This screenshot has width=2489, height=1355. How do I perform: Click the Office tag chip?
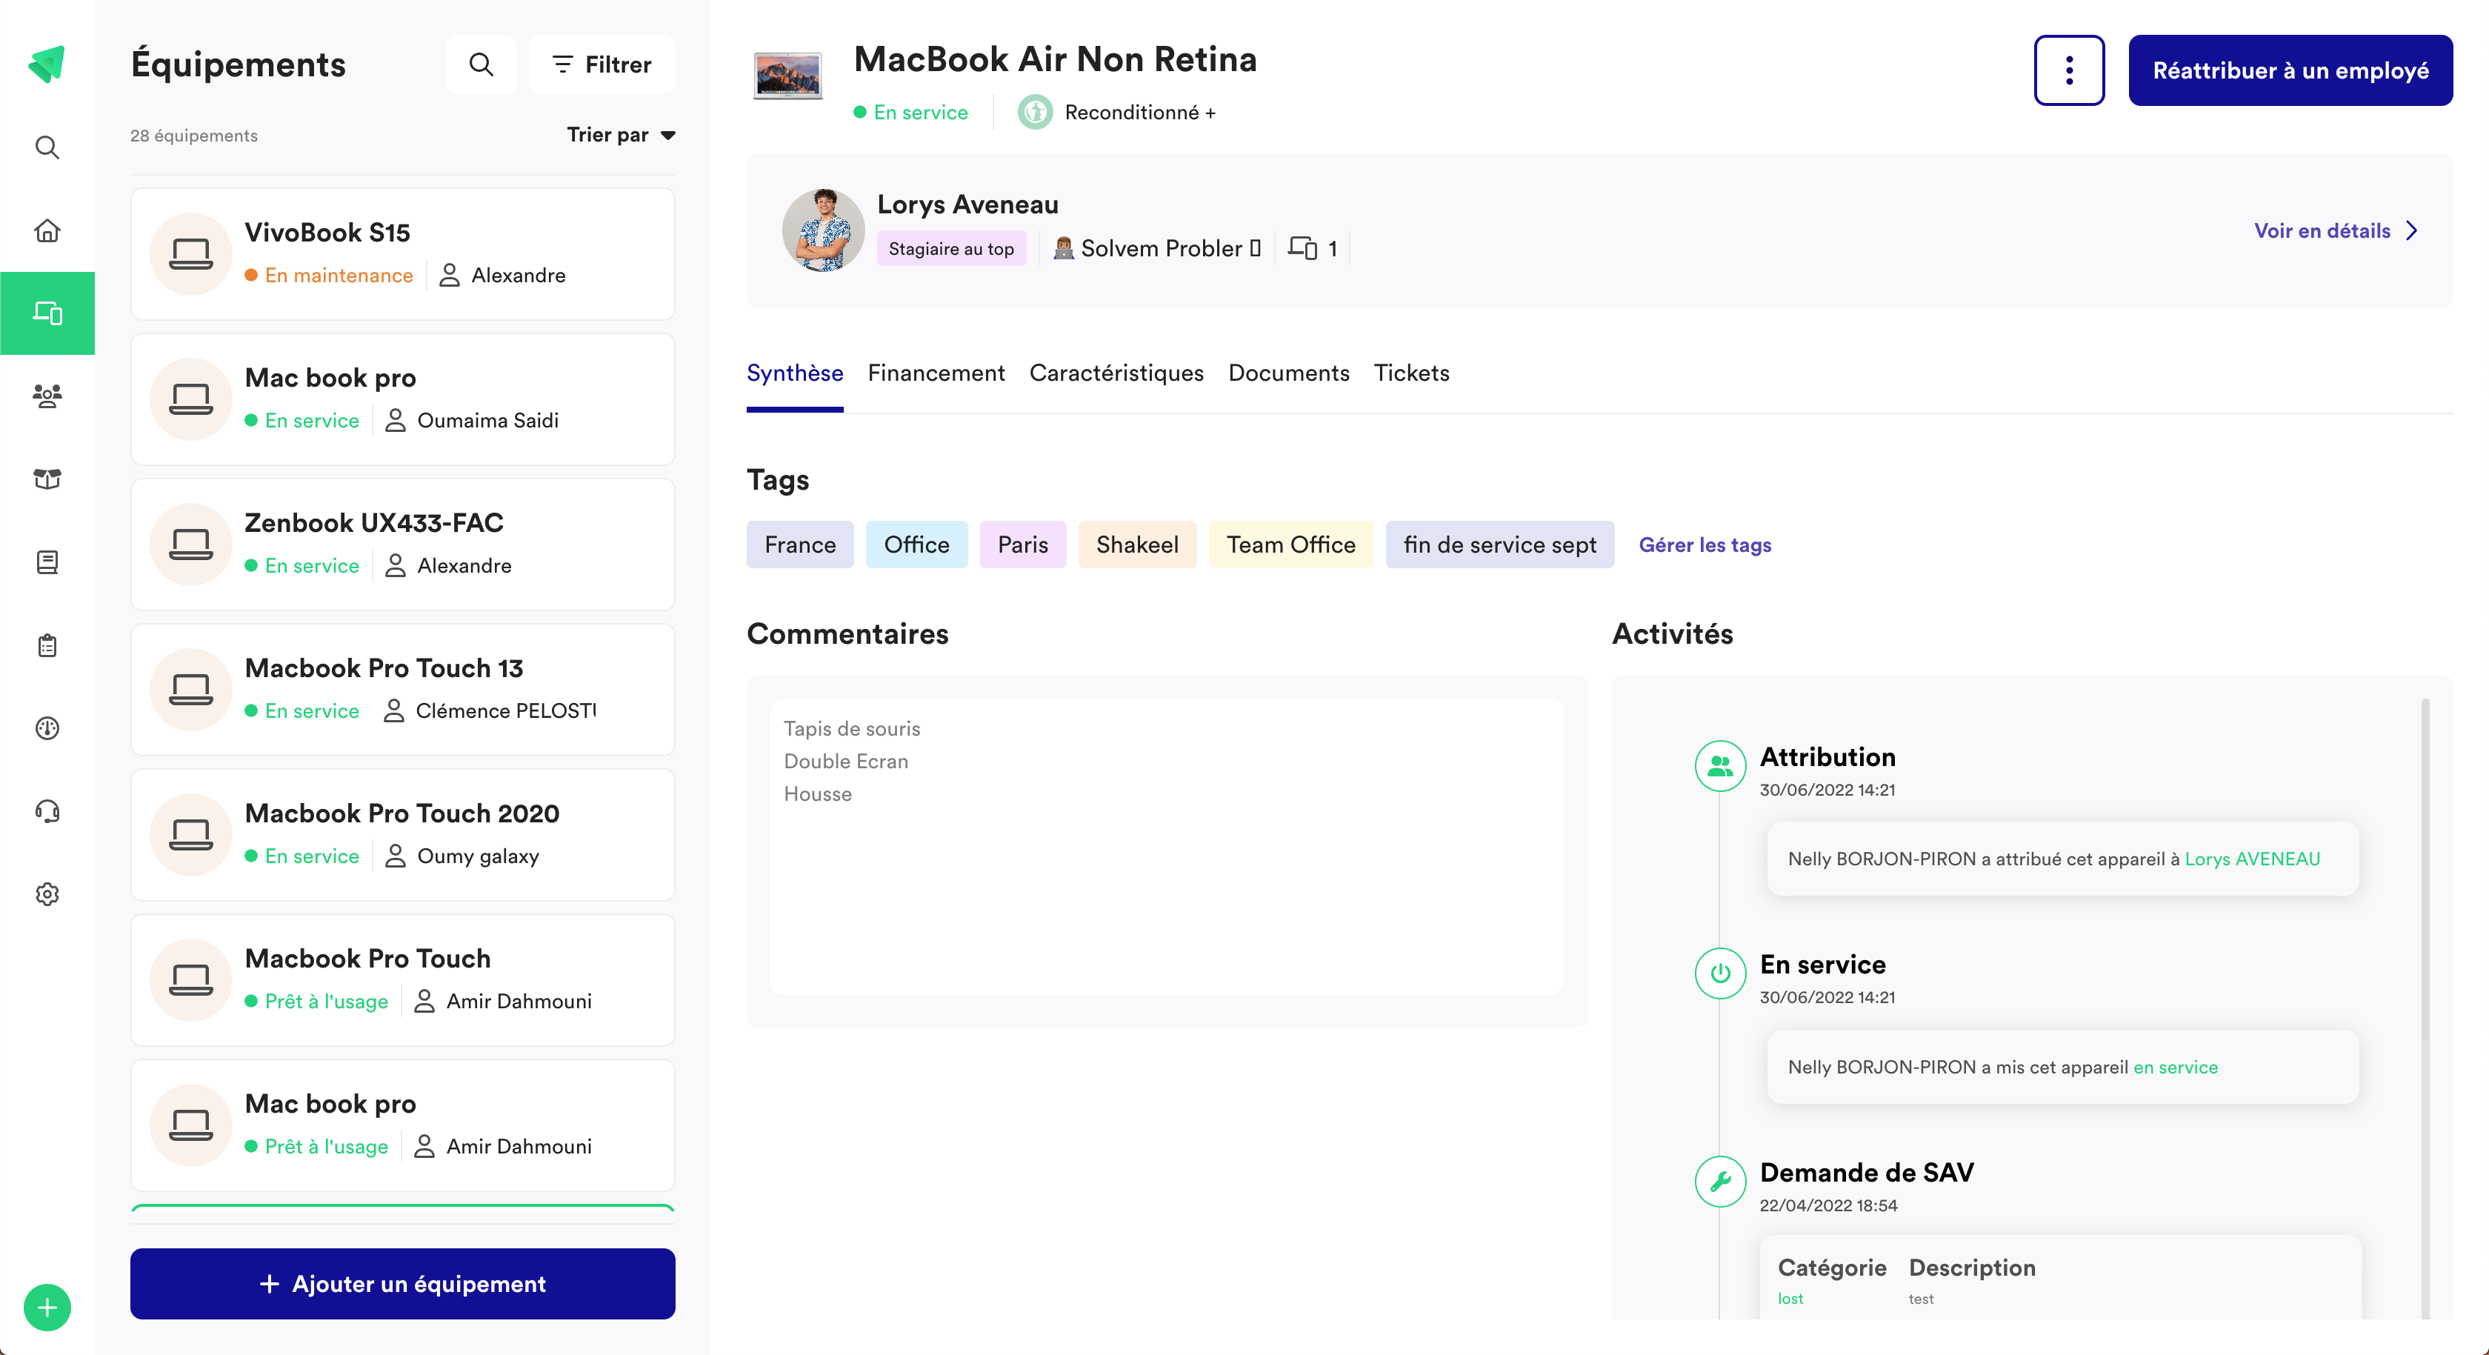point(916,545)
